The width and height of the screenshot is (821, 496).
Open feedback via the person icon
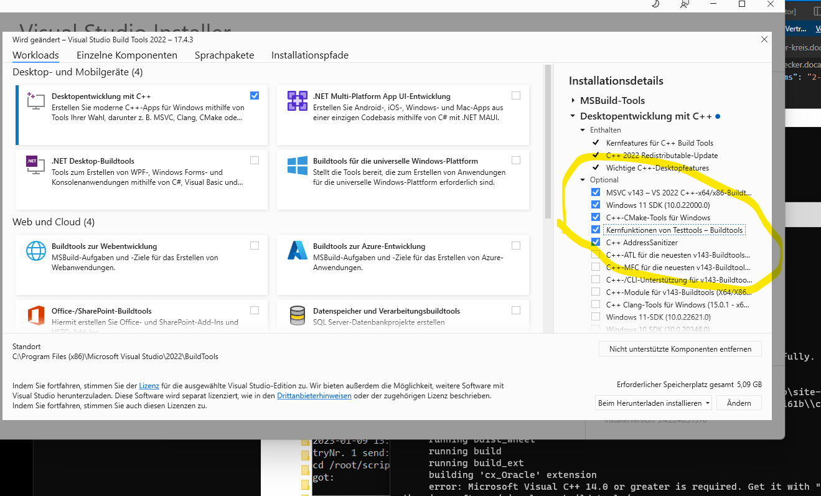[685, 4]
